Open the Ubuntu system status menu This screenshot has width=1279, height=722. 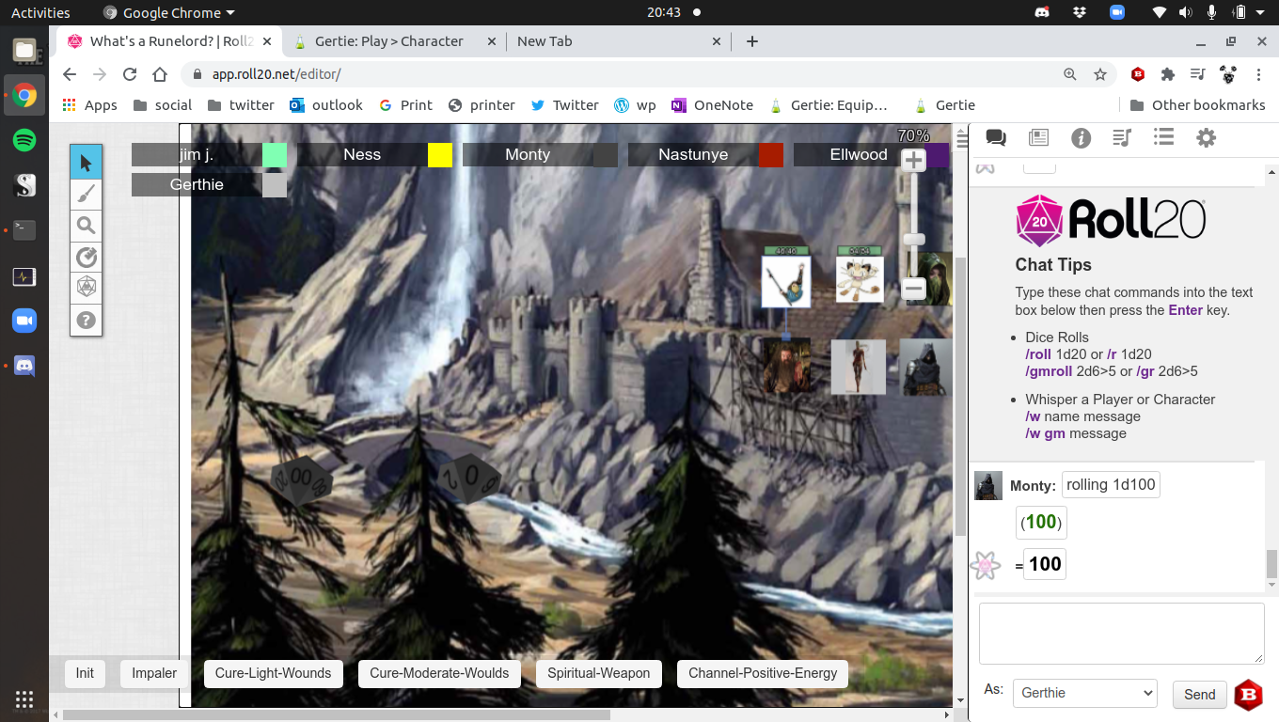[x=1240, y=12]
